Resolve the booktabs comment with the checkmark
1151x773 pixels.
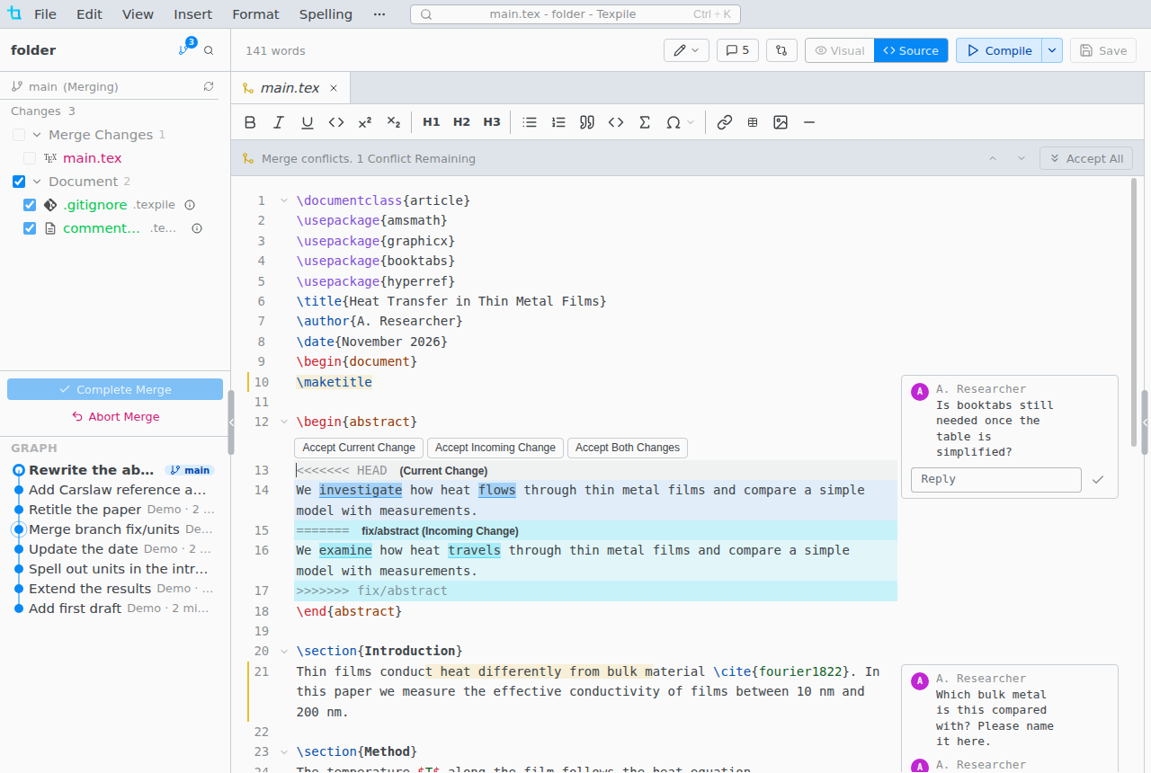coord(1098,480)
